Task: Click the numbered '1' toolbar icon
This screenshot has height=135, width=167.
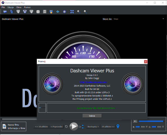Action: [38, 12]
